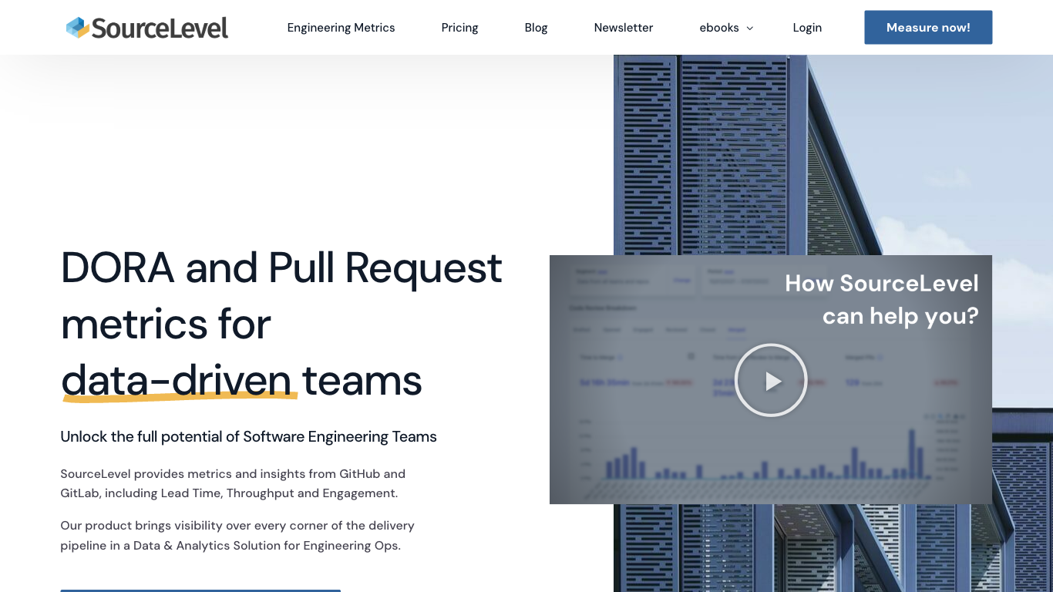Visit the Newsletter page
1053x592 pixels.
(623, 28)
